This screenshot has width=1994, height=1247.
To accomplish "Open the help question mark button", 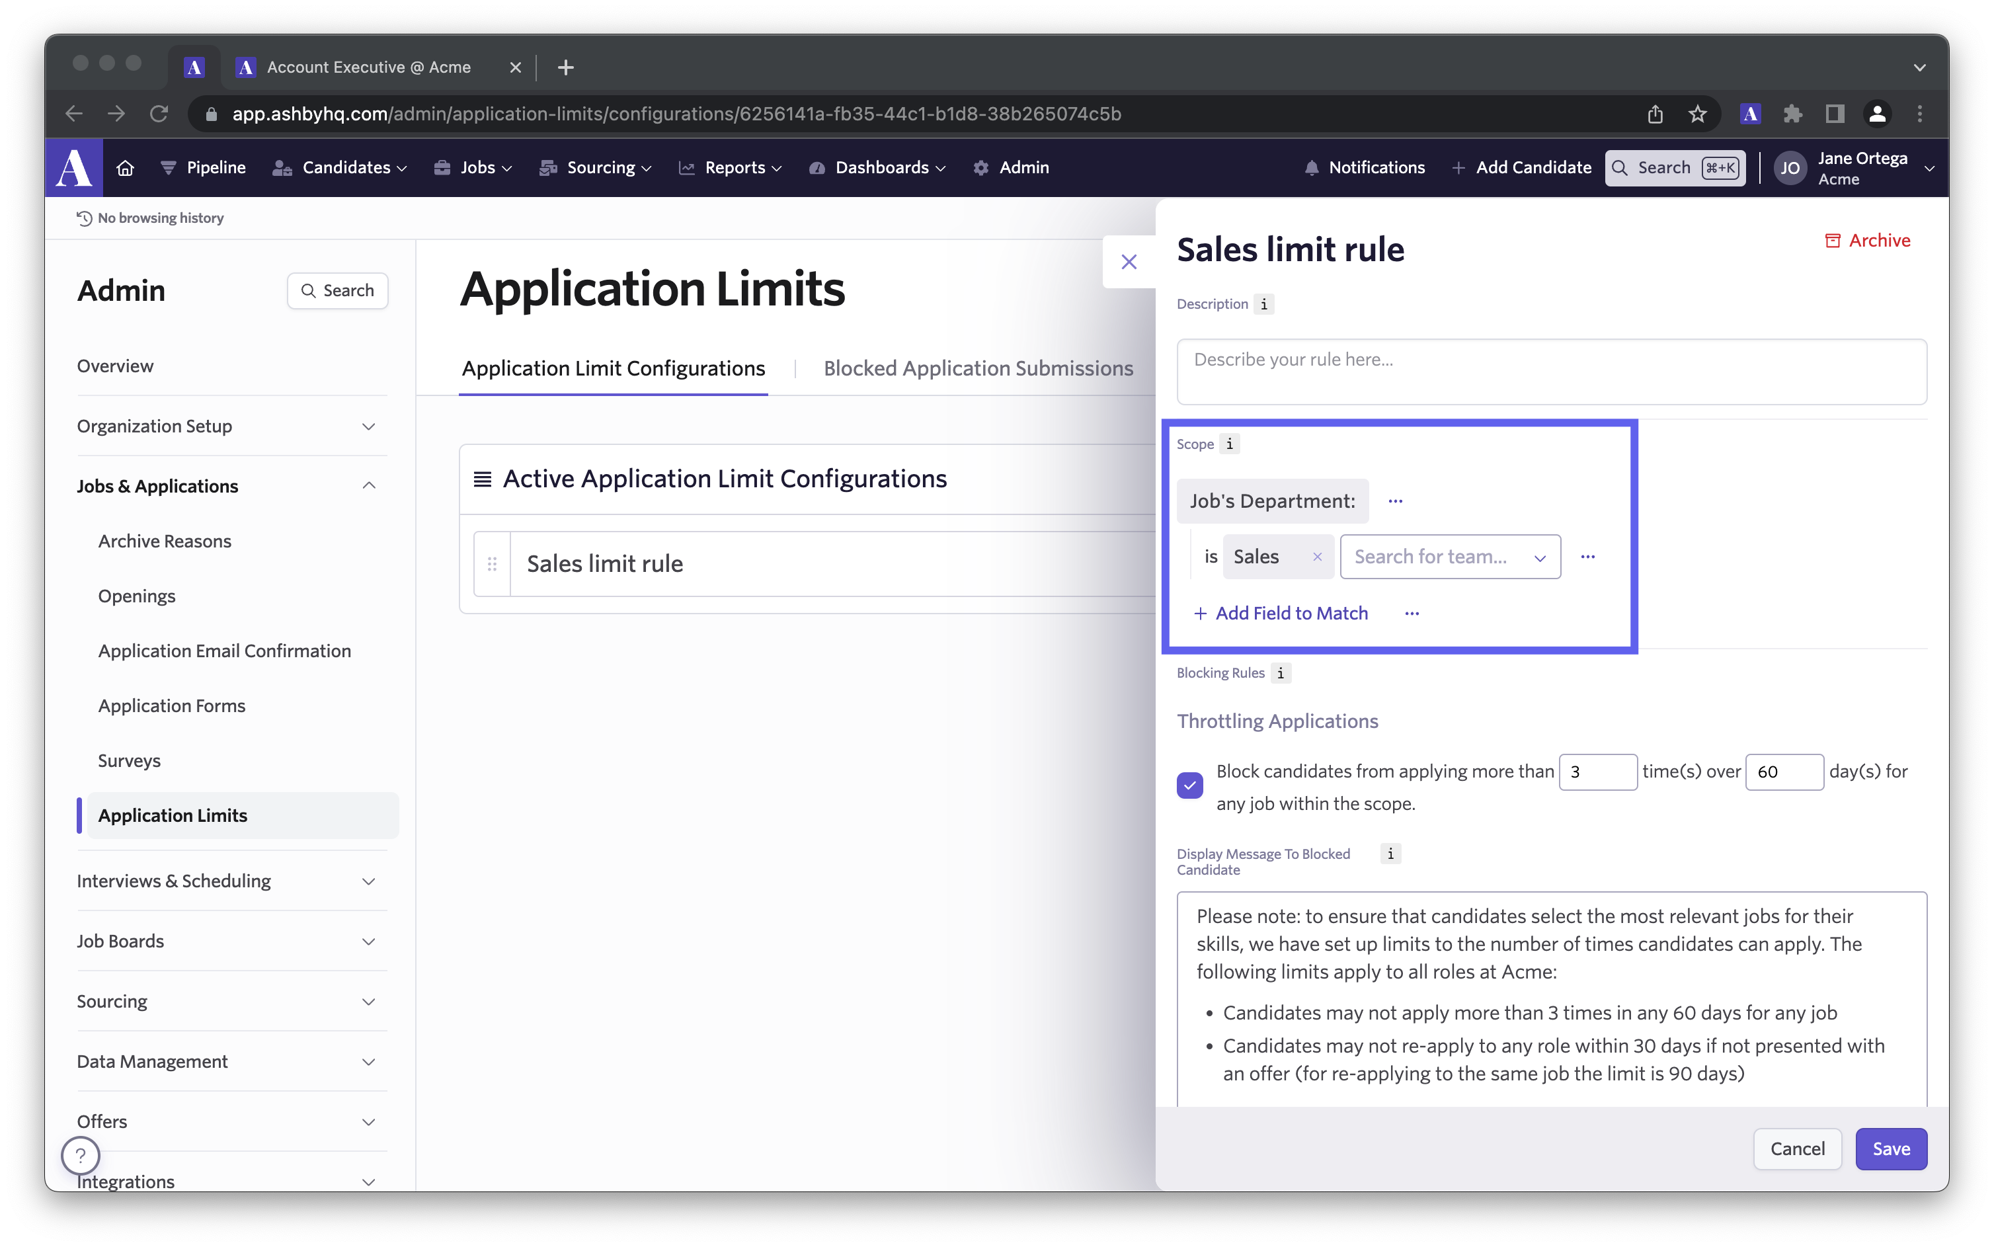I will (x=81, y=1156).
